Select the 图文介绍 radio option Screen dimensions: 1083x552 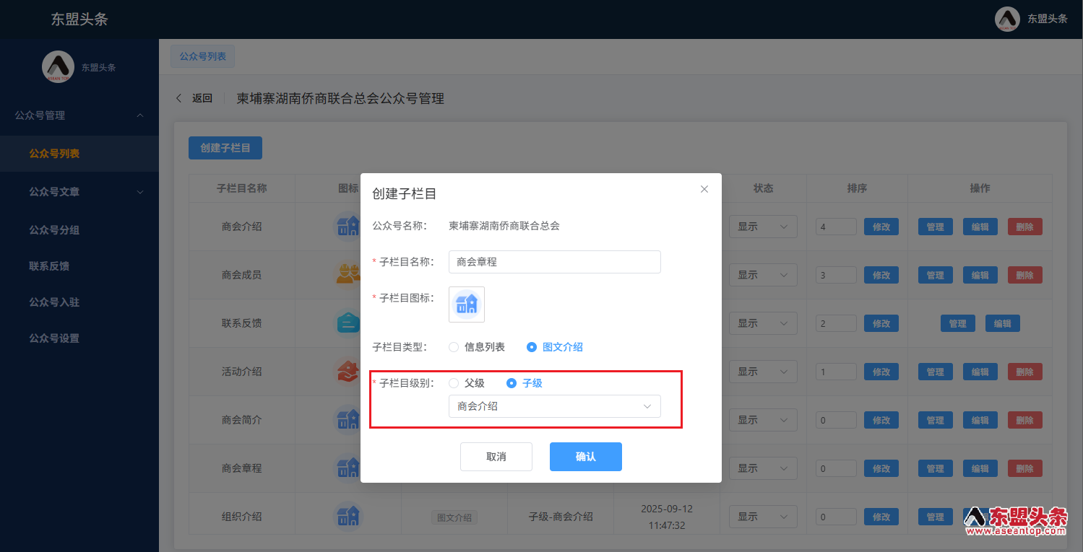point(555,347)
